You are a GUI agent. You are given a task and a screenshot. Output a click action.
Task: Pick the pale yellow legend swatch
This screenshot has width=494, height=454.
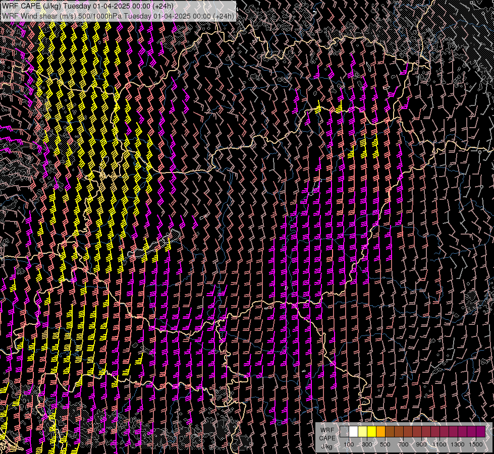[363, 432]
